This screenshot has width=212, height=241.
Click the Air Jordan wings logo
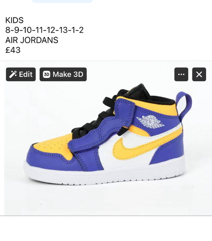(x=150, y=122)
